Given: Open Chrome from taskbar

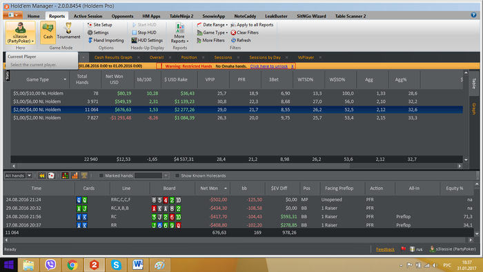Looking at the screenshot, I should tap(72, 265).
